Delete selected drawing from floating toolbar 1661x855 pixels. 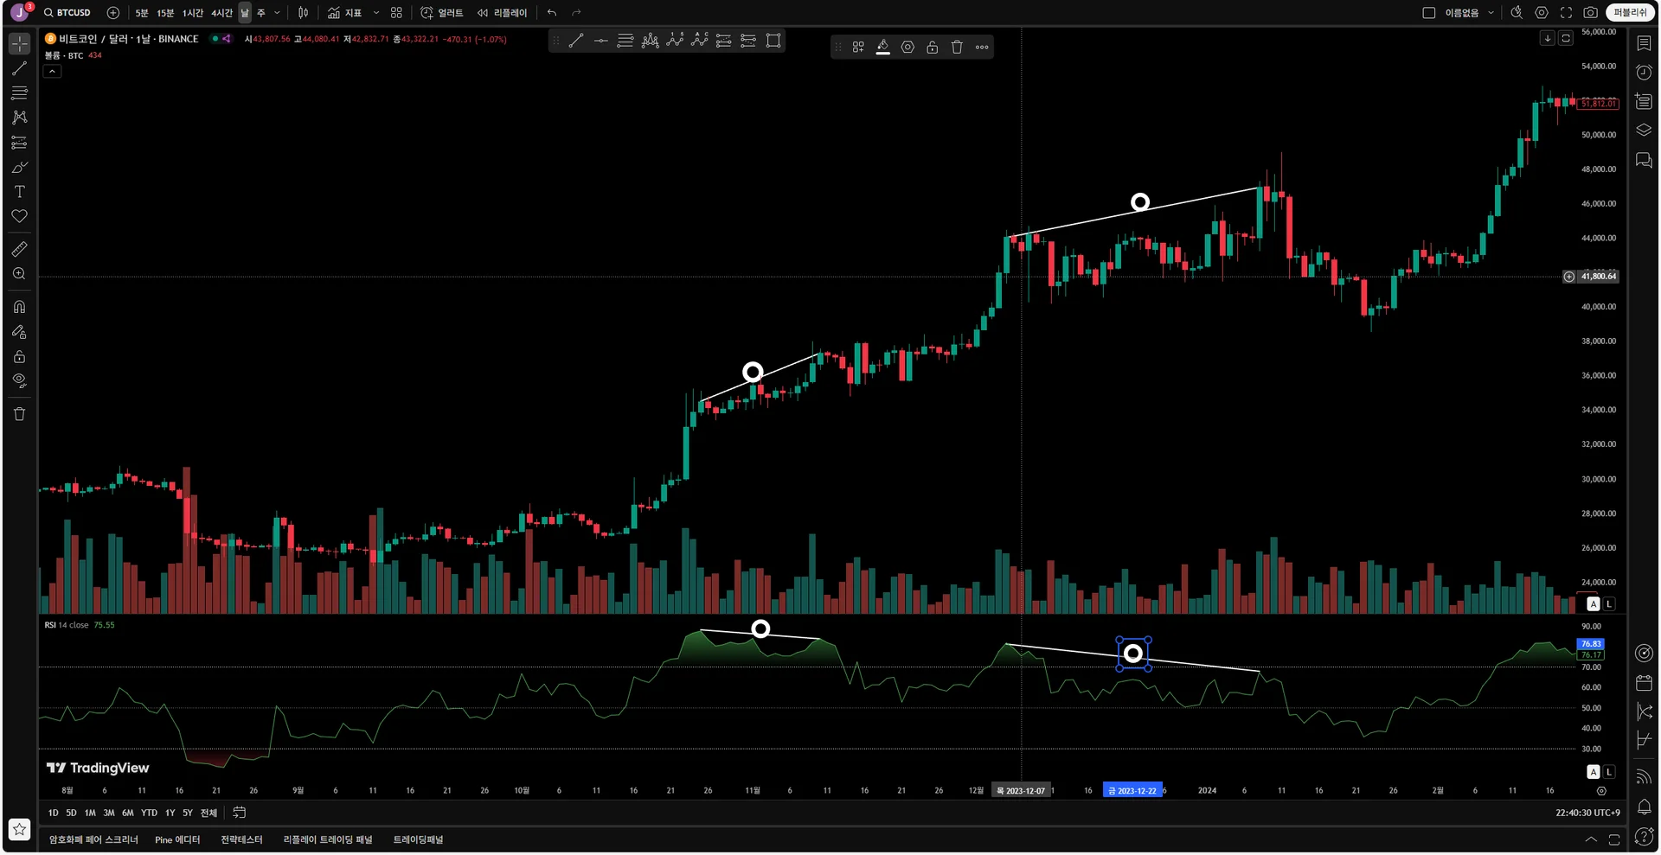pyautogui.click(x=957, y=48)
